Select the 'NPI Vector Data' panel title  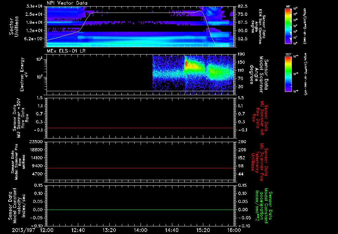coord(67,3)
